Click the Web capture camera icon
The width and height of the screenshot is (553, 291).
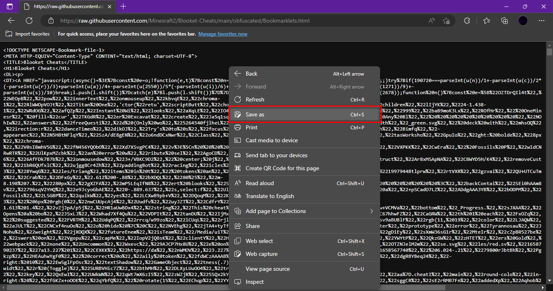(238, 254)
